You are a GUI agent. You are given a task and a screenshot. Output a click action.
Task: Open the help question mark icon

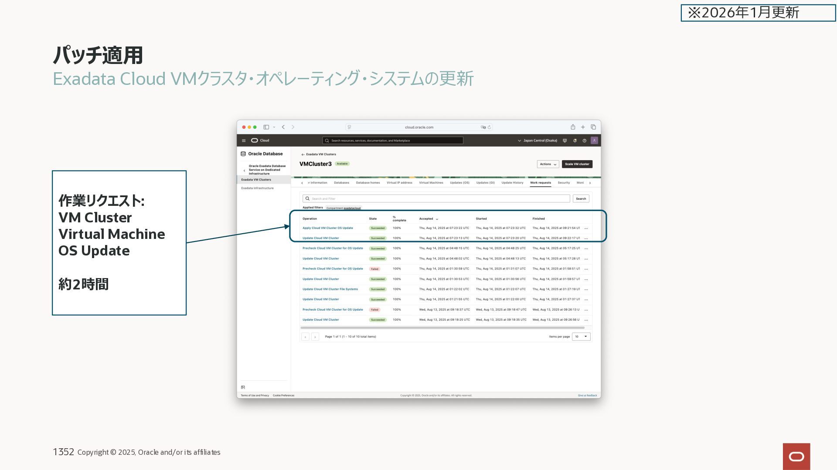584,141
